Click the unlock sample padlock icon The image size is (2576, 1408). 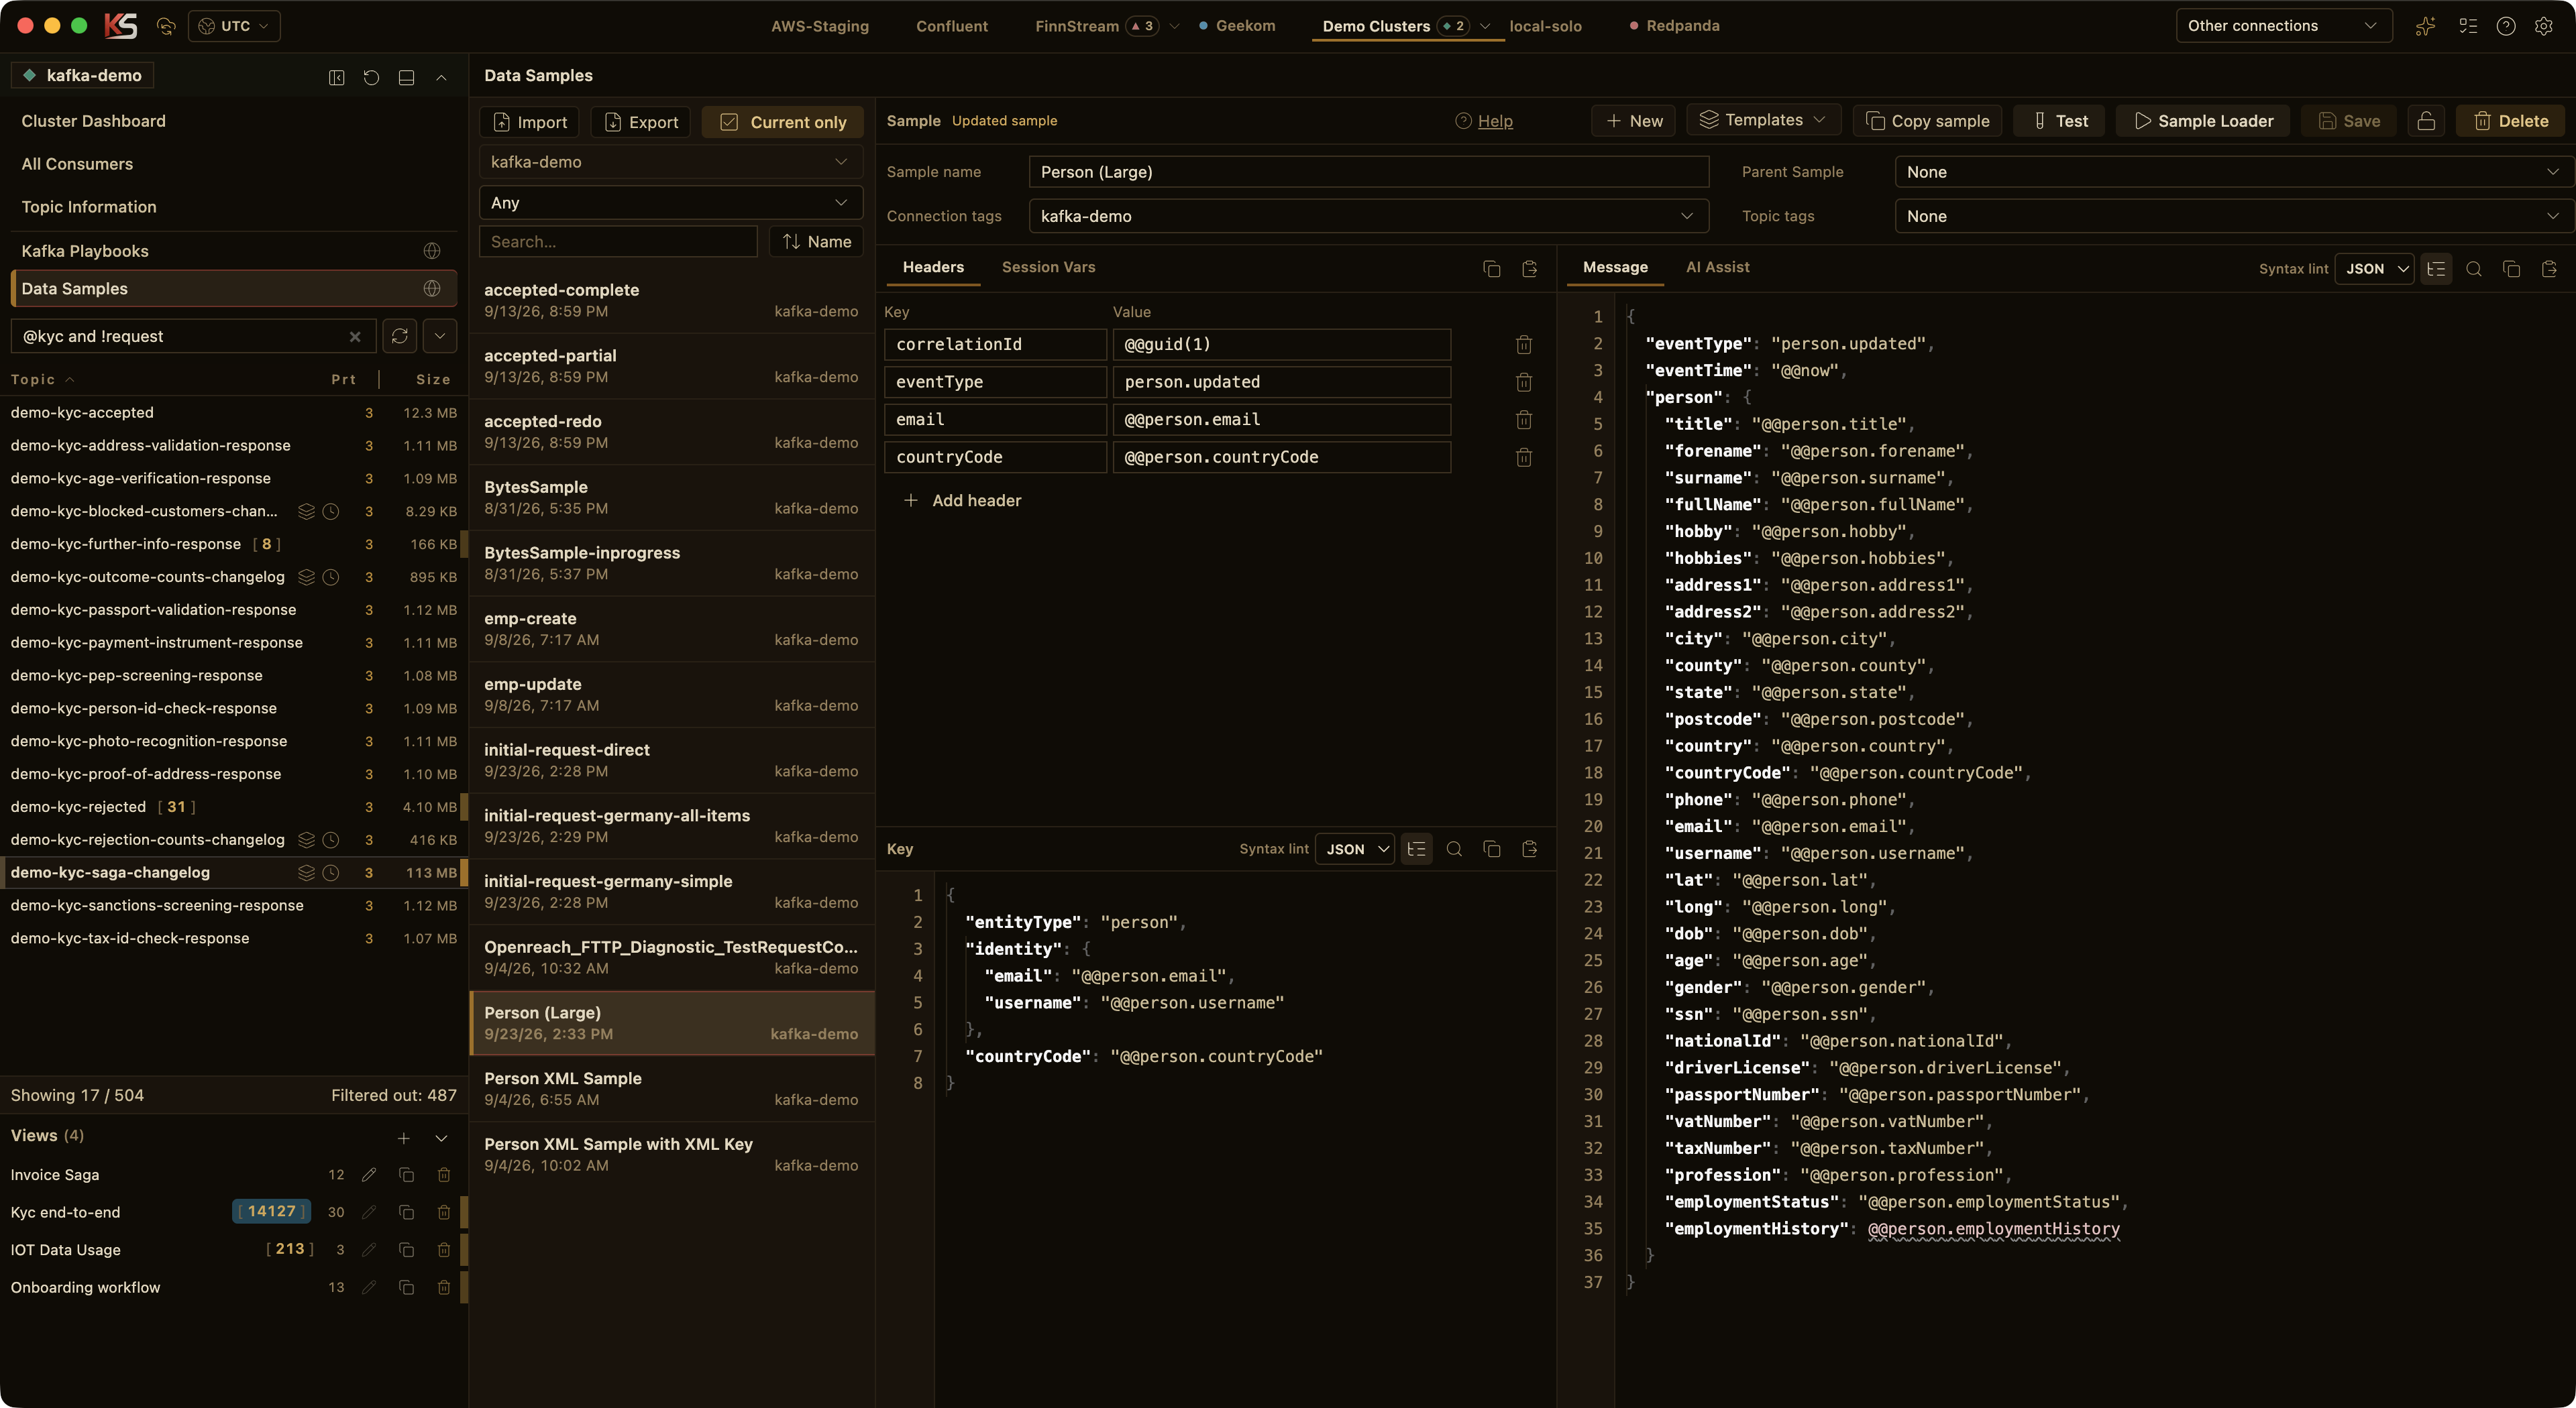2426,121
